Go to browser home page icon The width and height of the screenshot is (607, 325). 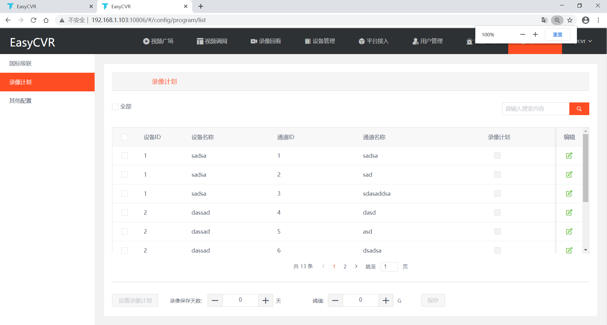[46, 20]
